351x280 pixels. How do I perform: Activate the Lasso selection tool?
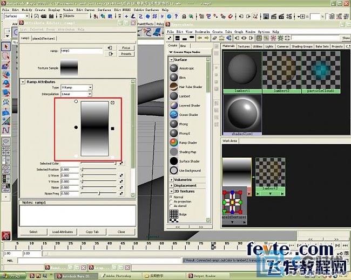click(x=6, y=56)
